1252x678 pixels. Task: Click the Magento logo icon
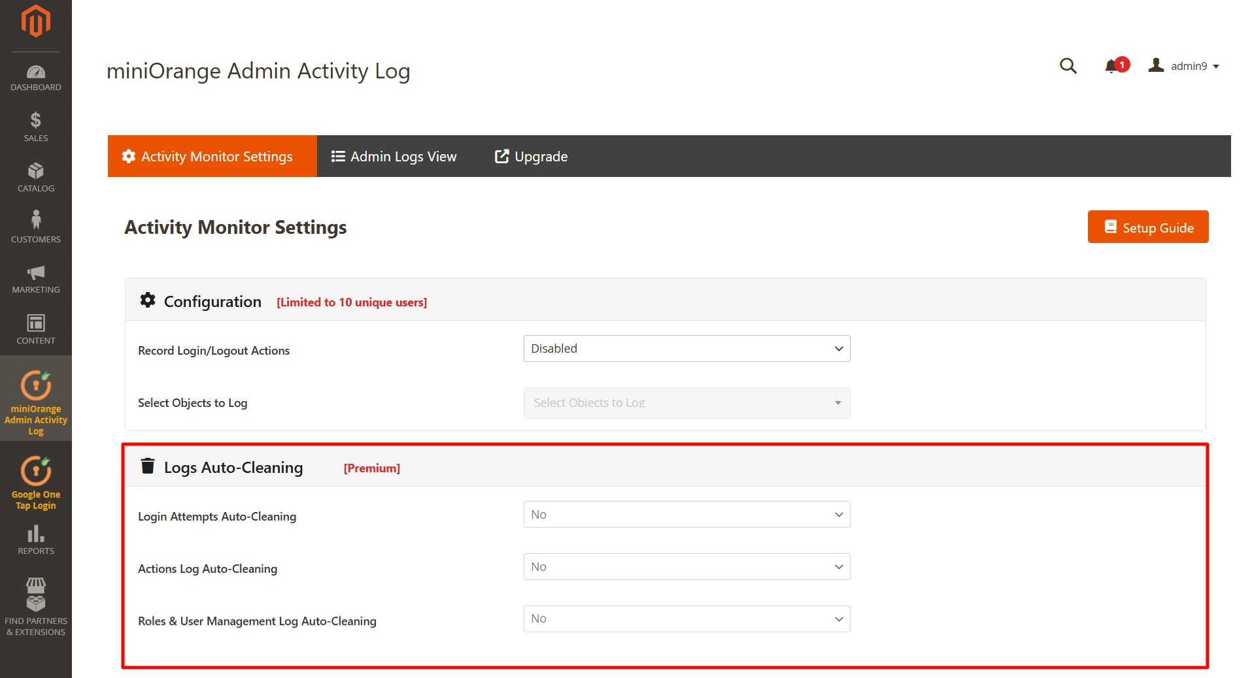pyautogui.click(x=35, y=20)
